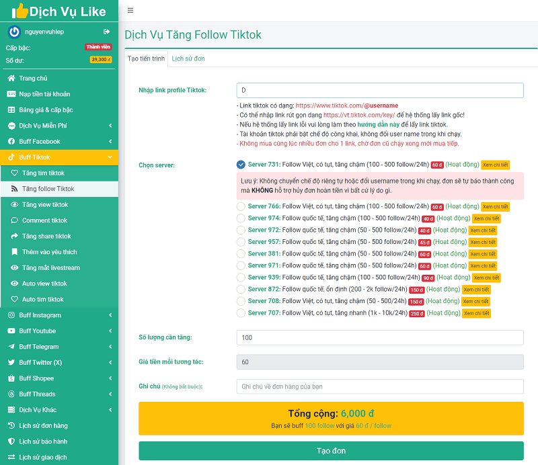The height and width of the screenshot is (465, 538).
Task: Click the history clock icon for Lịch sử đơn hàng
Action: coord(11,425)
